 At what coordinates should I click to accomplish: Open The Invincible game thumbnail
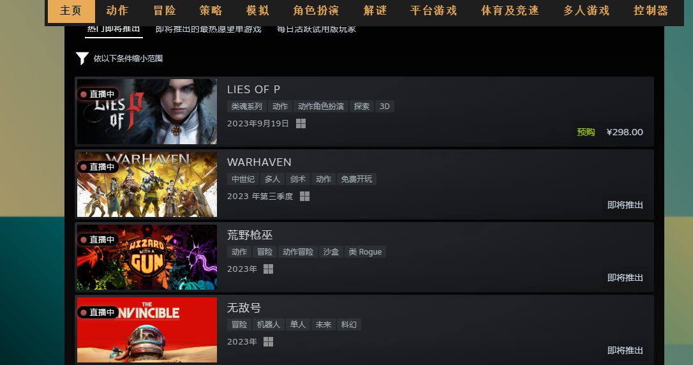click(x=147, y=330)
